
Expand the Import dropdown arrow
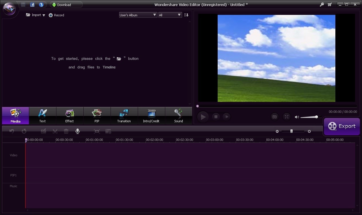click(44, 15)
